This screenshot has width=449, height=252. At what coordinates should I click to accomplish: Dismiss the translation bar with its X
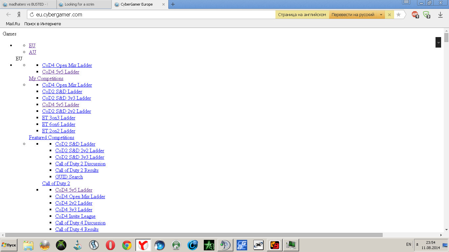tap(390, 14)
